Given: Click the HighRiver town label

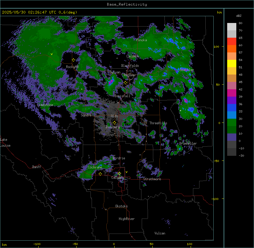Looking at the screenshot, I should 127,219.
